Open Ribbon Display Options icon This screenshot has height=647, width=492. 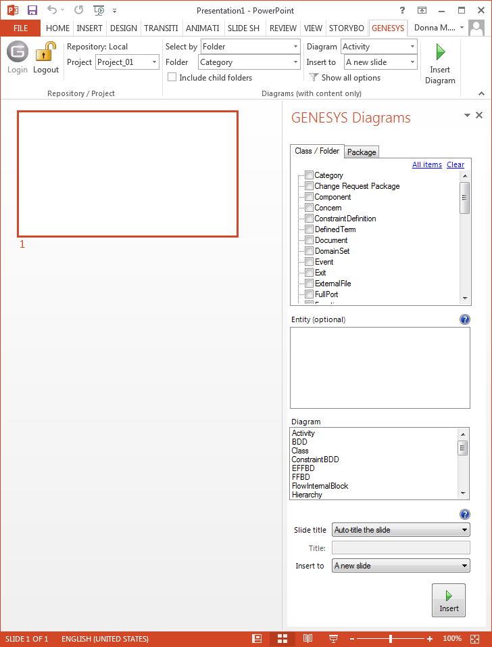422,10
